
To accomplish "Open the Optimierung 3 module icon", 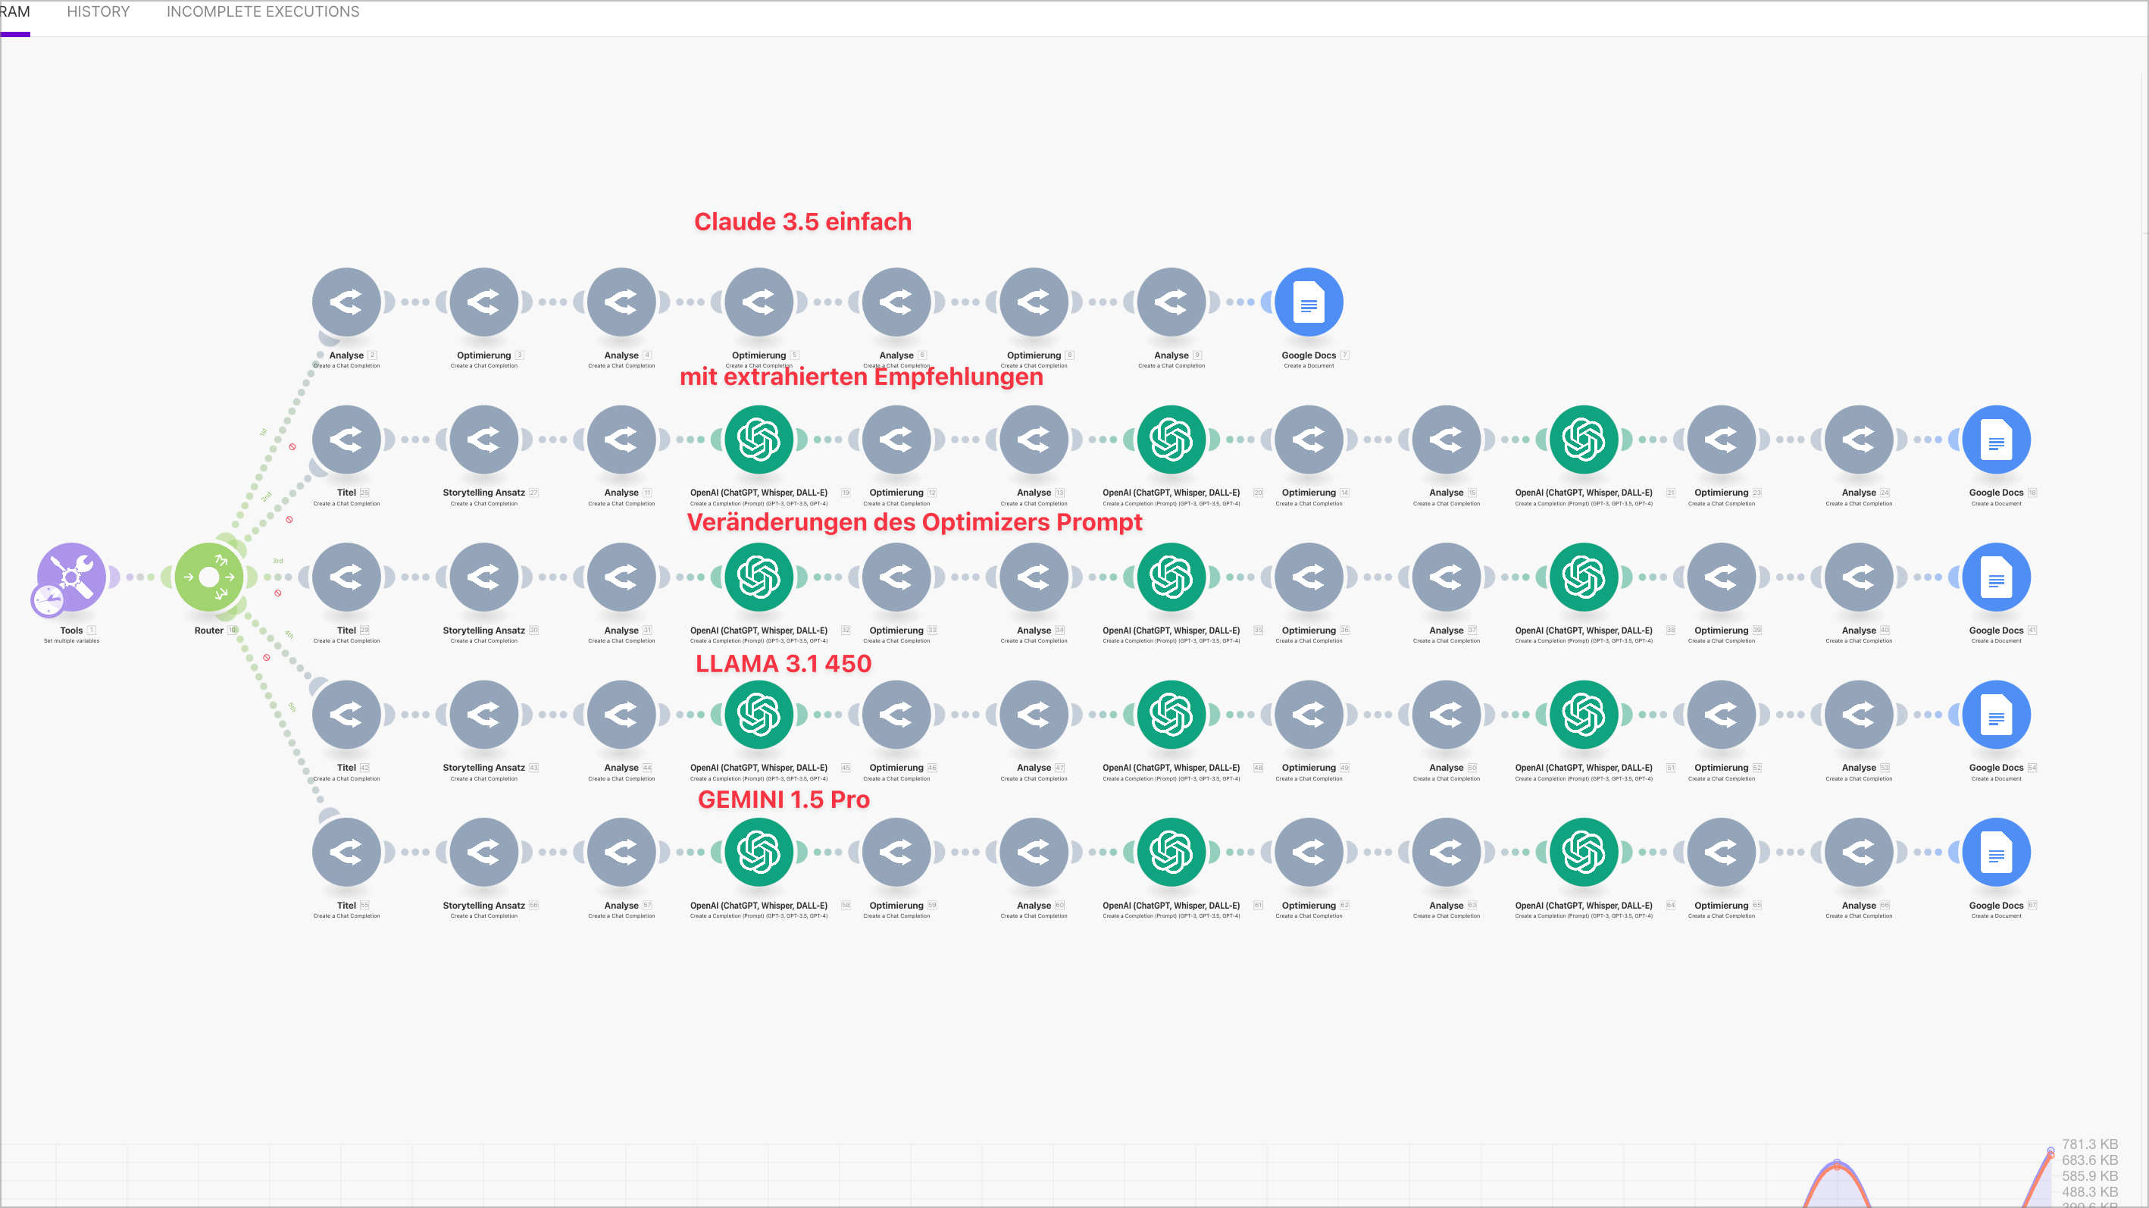I will pyautogui.click(x=484, y=302).
